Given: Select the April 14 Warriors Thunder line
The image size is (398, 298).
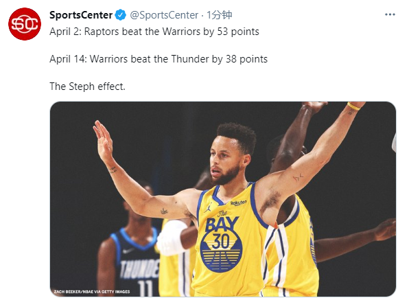Looking at the screenshot, I should pyautogui.click(x=159, y=59).
